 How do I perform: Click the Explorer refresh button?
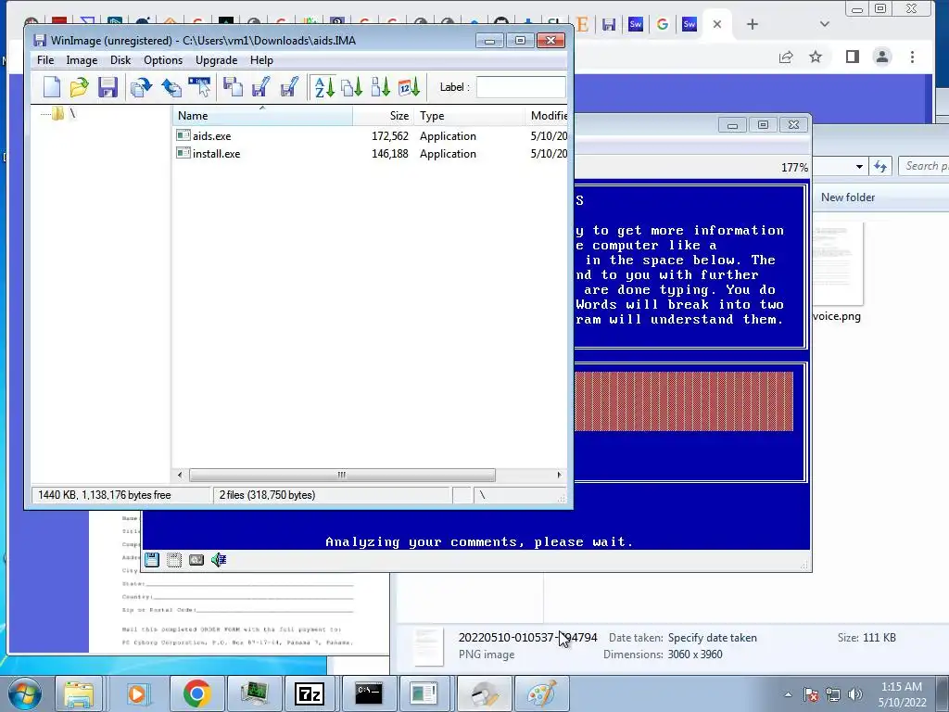click(x=880, y=166)
